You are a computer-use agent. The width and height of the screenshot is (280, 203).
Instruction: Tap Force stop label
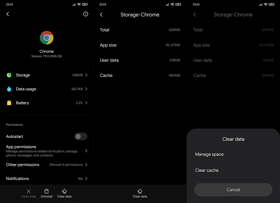click(x=29, y=196)
